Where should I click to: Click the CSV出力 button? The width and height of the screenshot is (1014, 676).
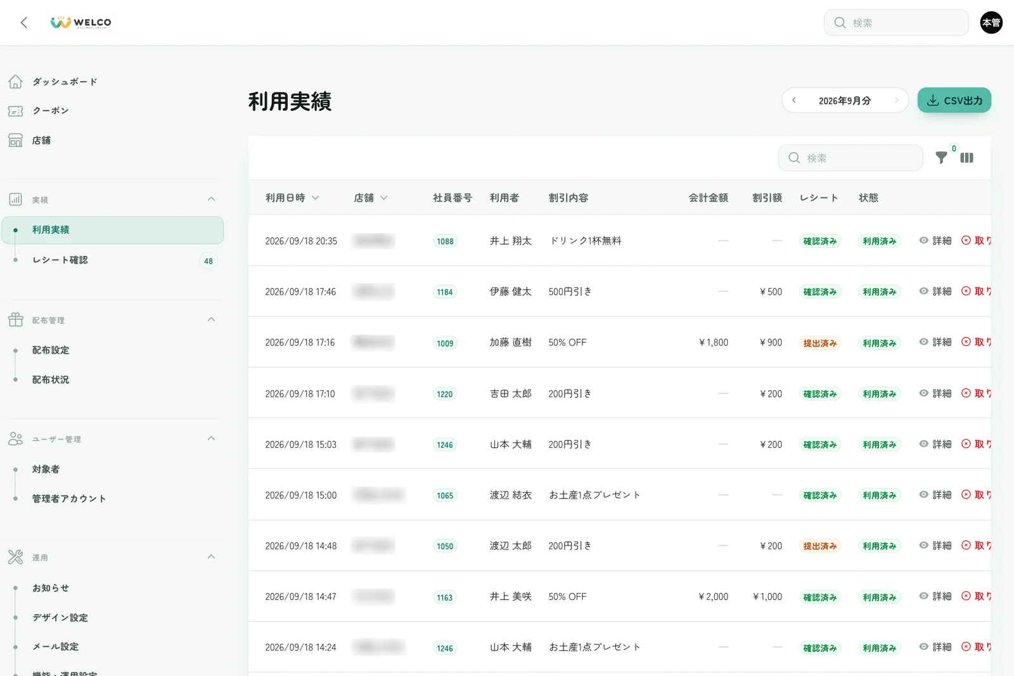(x=954, y=100)
